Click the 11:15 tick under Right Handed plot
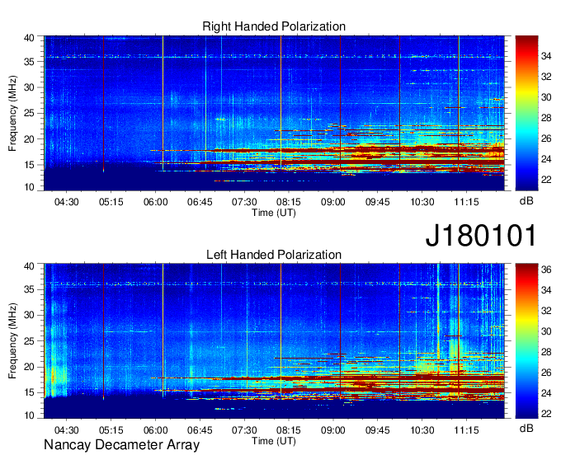The height and width of the screenshot is (455, 561). [x=466, y=202]
